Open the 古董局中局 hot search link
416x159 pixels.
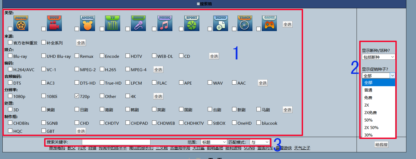[180, 148]
